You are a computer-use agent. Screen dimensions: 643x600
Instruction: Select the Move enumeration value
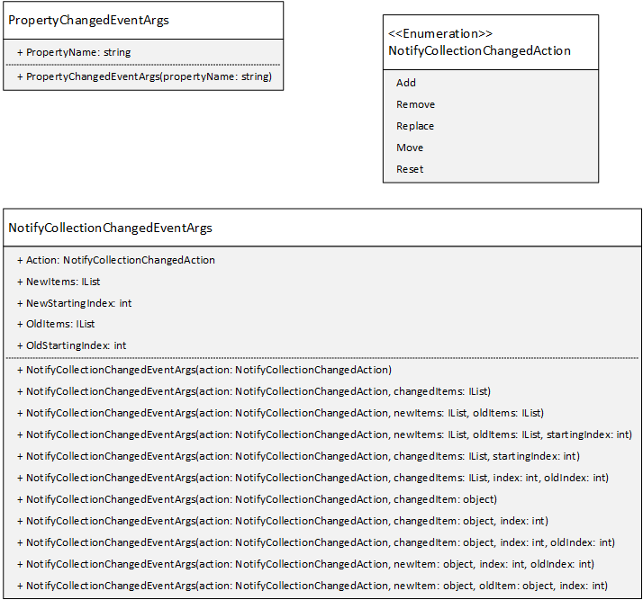410,148
